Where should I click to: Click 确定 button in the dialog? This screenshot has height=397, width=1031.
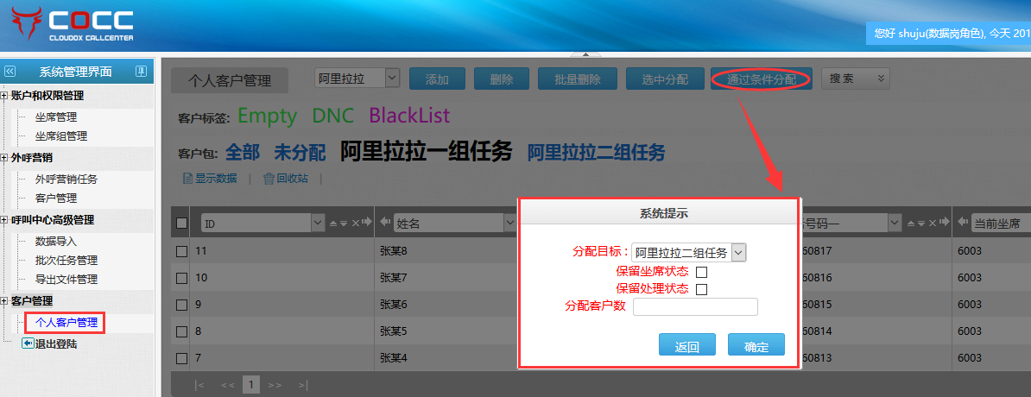coord(756,346)
